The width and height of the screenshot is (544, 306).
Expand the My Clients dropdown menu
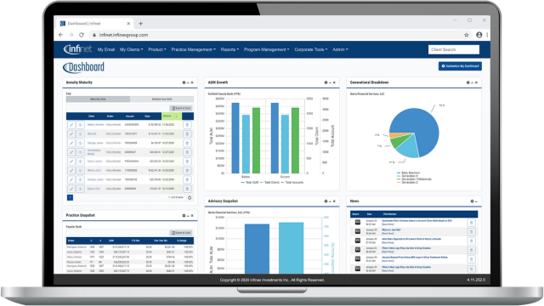tap(131, 49)
